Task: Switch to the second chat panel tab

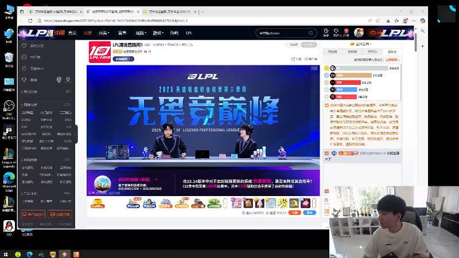Action: tap(352, 52)
